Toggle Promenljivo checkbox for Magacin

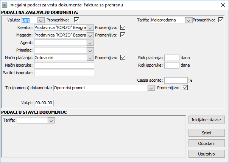coord(122,35)
